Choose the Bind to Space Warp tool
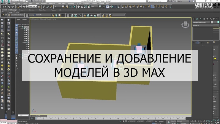220x124 pixels. [x=51, y=7]
